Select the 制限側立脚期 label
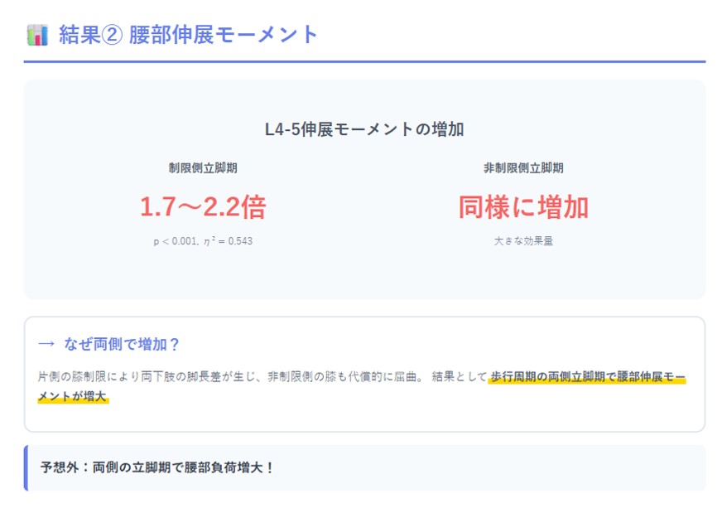This screenshot has width=727, height=508. (x=203, y=167)
